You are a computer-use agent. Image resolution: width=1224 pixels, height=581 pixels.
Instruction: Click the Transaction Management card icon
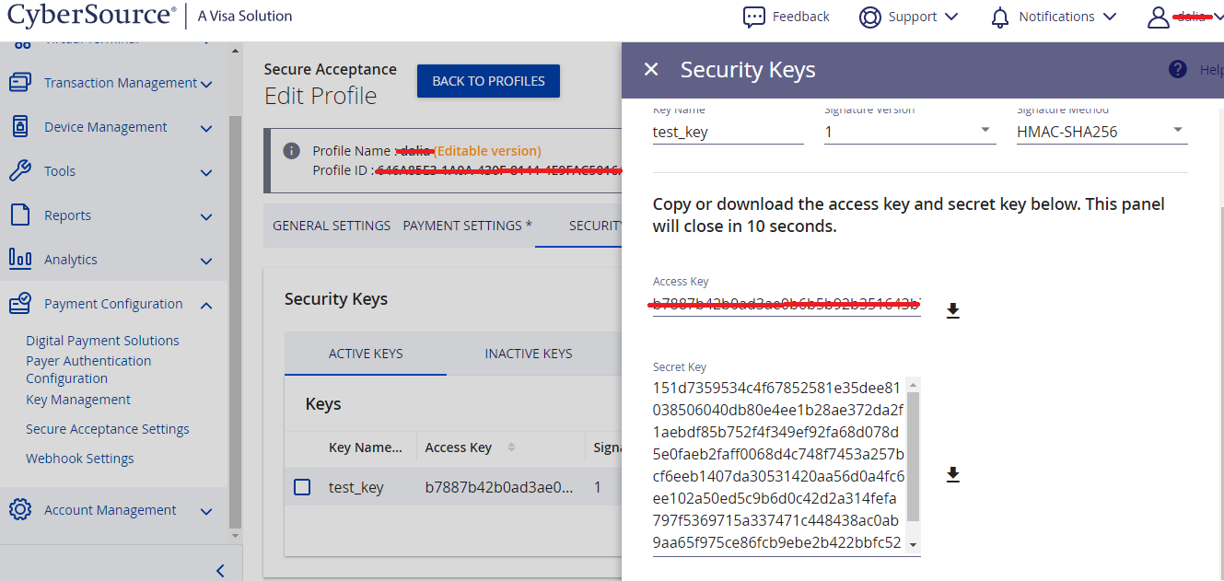click(20, 83)
